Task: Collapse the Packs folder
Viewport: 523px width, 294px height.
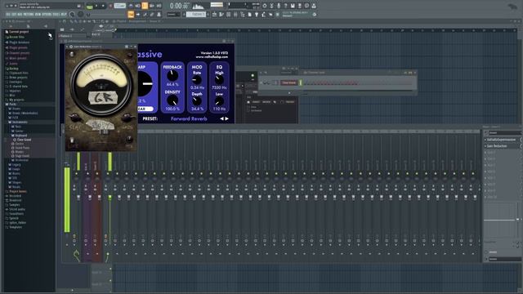Action: [13, 105]
